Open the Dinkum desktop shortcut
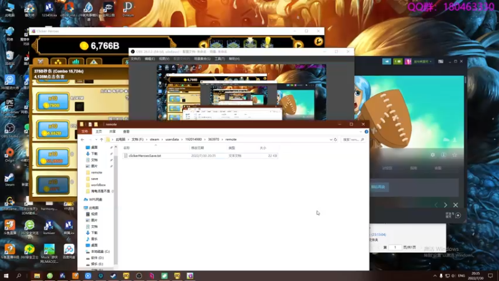This screenshot has width=499, height=281. (128, 9)
